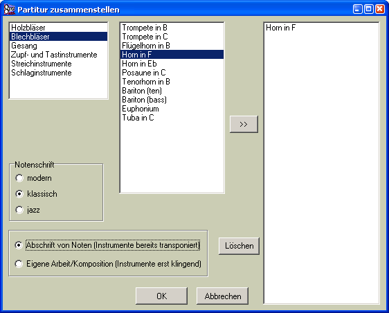Choose Flügelhorn in B instrument
This screenshot has width=389, height=313.
tap(172, 46)
